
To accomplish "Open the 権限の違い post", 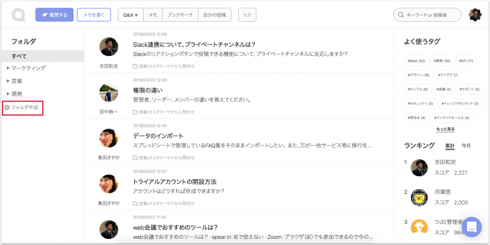I will 148,91.
